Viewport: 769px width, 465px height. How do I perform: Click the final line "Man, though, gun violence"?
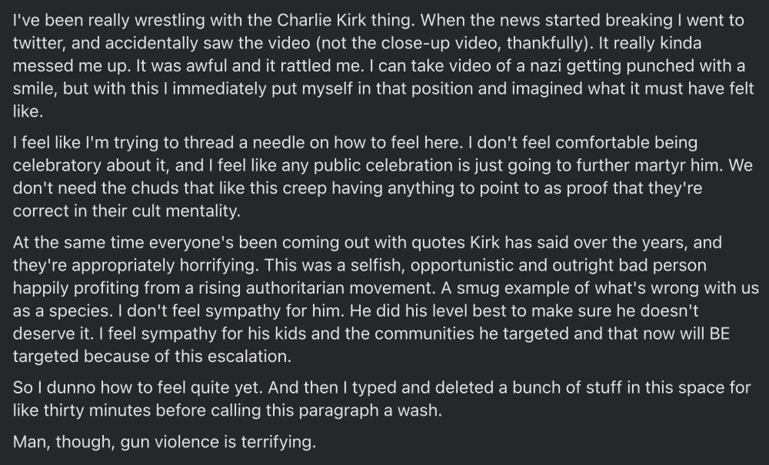(x=165, y=442)
